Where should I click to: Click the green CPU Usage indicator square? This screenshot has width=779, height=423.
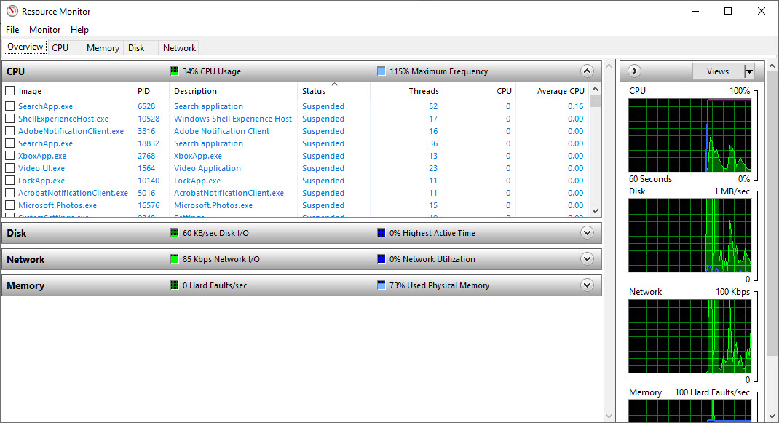pyautogui.click(x=173, y=71)
